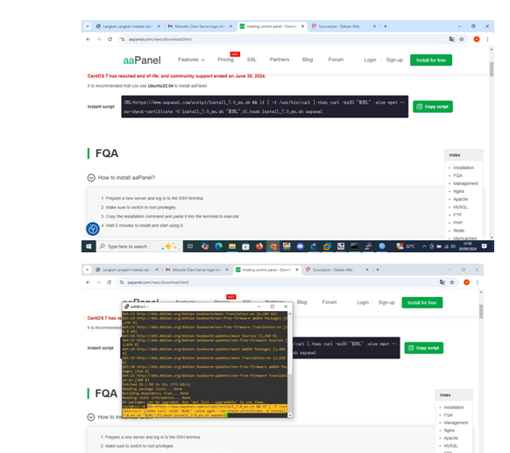Click the terminal window's vertical scrollbar
This screenshot has height=453, width=510.
(290, 363)
